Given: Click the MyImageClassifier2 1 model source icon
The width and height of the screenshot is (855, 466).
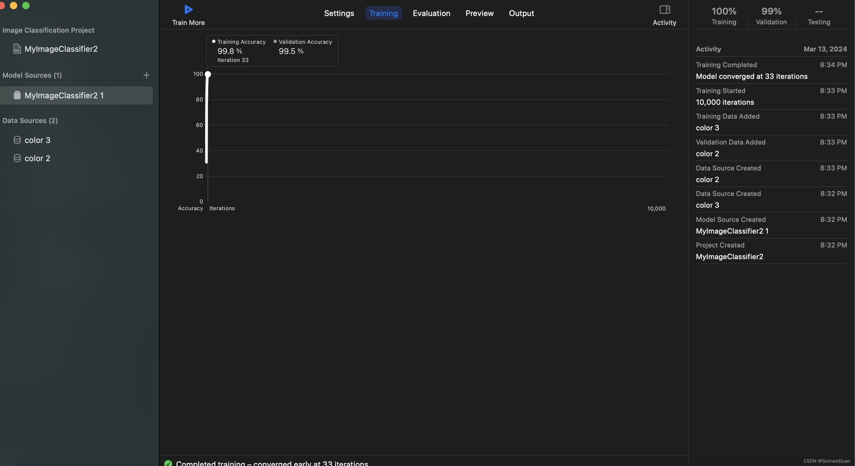Looking at the screenshot, I should click(17, 95).
